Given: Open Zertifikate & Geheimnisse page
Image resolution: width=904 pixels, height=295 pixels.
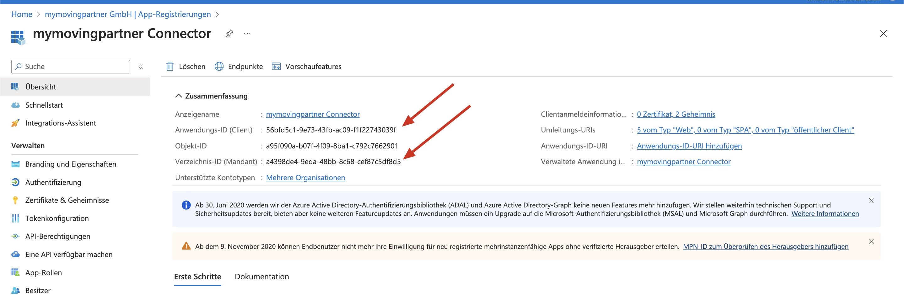Looking at the screenshot, I should 75,200.
